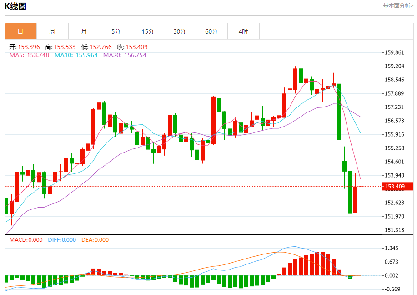Click the MACD value label
Image resolution: width=417 pixels, height=295 pixels.
pos(26,239)
